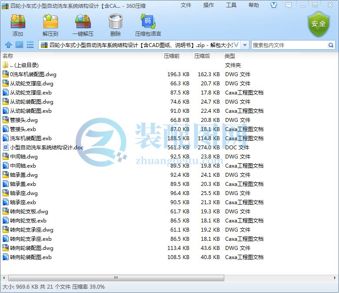Open the 帮助 menu
Viewport: 339px width, 293px height.
[254, 5]
